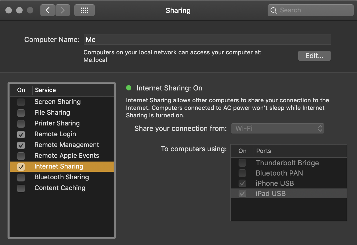The width and height of the screenshot is (357, 245).
Task: Show all preferences with the grid icon
Action: click(85, 10)
